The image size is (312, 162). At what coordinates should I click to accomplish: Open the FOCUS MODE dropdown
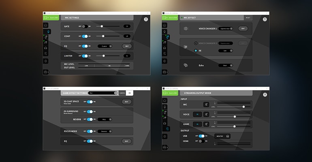(x=105, y=131)
